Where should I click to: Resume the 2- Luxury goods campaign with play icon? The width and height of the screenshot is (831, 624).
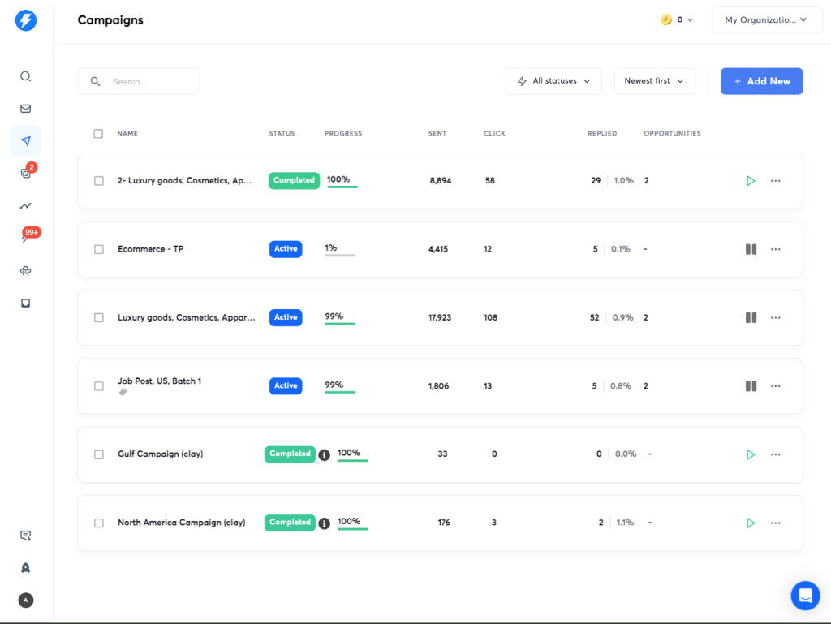pos(751,181)
